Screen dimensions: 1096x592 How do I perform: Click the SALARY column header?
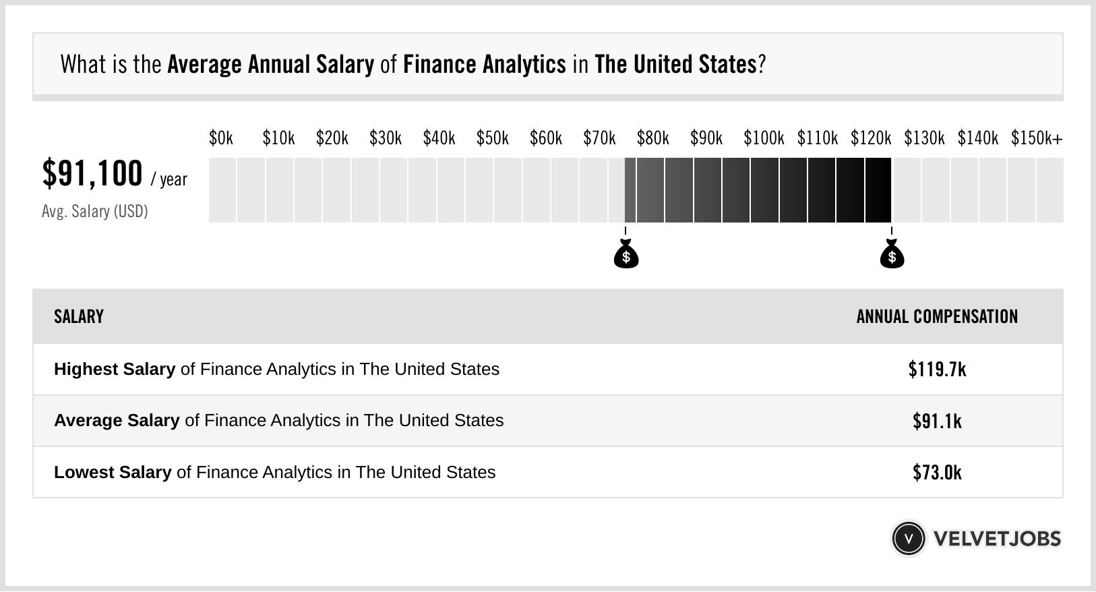click(x=79, y=316)
